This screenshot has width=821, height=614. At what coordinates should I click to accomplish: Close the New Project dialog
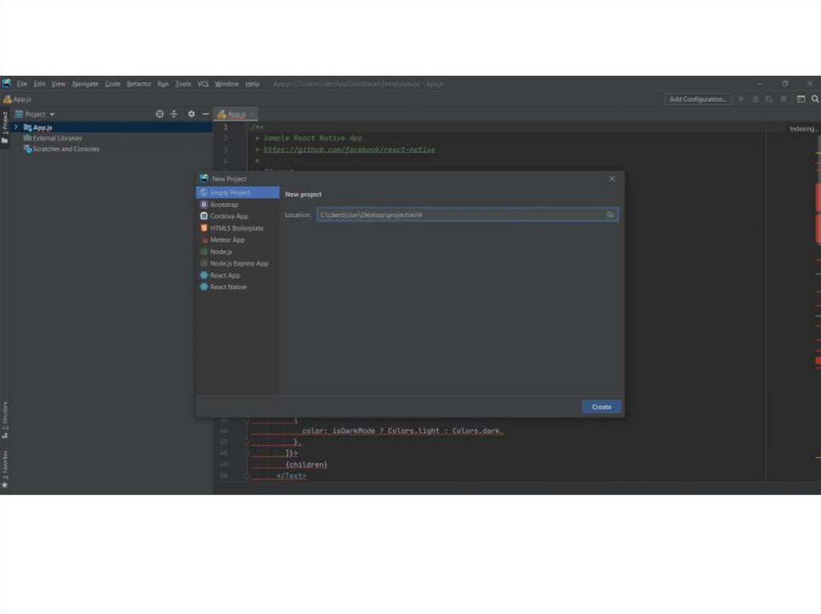[x=612, y=179]
